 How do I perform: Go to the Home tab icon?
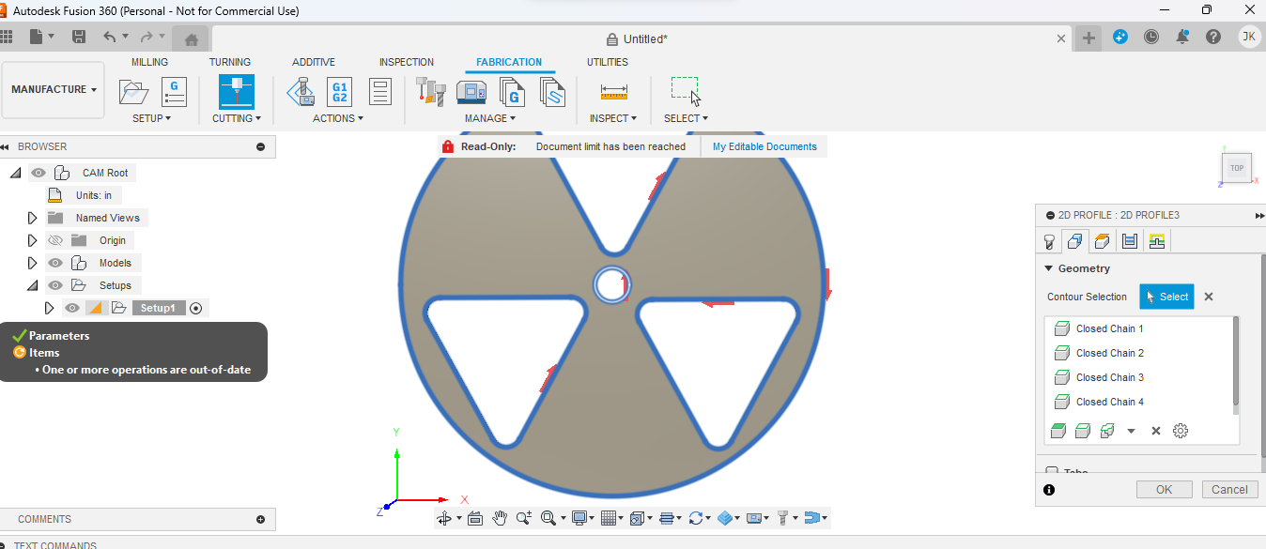[x=192, y=39]
